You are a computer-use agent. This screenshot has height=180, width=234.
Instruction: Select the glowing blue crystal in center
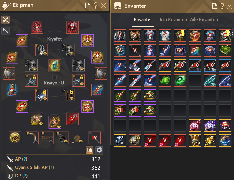55,66
